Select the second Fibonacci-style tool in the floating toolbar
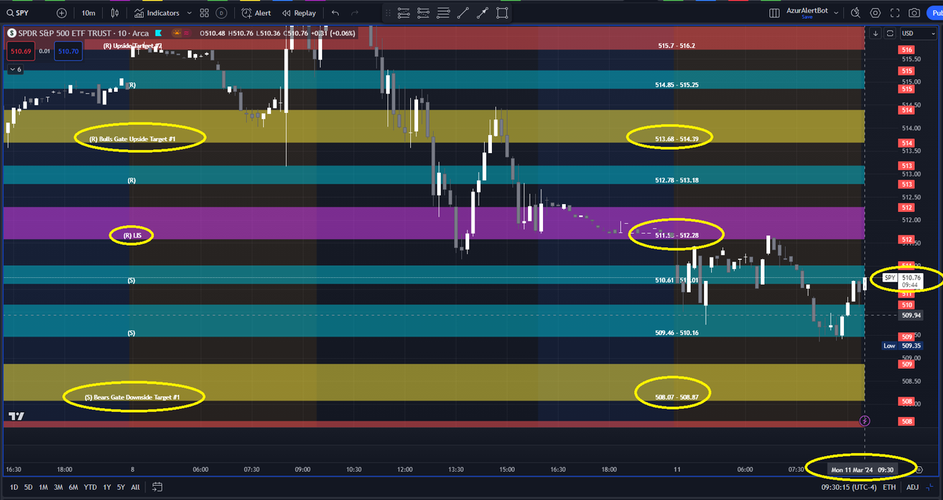 [x=424, y=13]
